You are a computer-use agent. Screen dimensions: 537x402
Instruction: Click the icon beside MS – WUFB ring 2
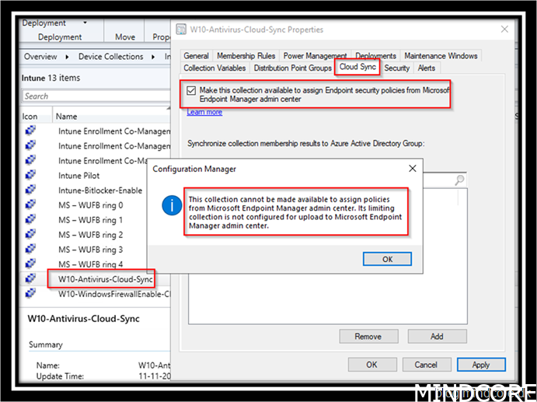(30, 235)
